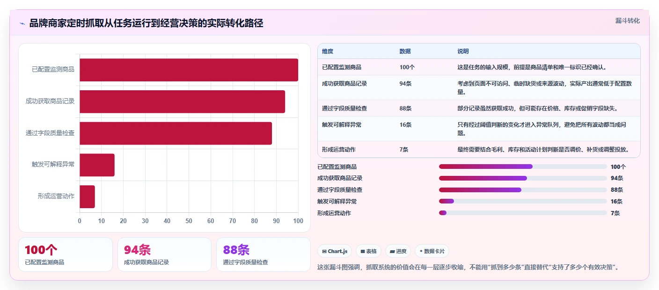Click the 触发可解释异常 progress bar

tap(523, 201)
